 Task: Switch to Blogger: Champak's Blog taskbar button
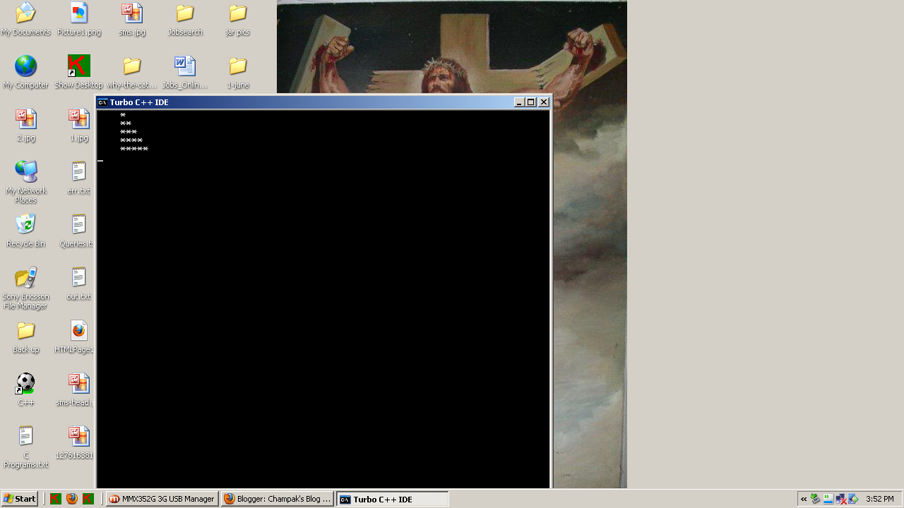(277, 499)
